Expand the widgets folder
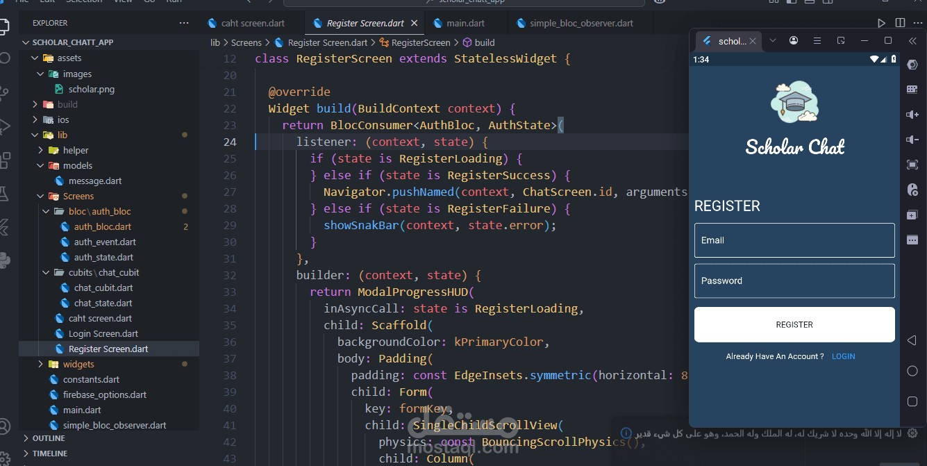This screenshot has width=927, height=466. [x=78, y=364]
